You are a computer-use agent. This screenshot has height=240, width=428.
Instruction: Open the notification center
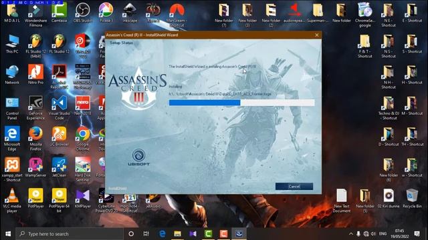pyautogui.click(x=417, y=234)
